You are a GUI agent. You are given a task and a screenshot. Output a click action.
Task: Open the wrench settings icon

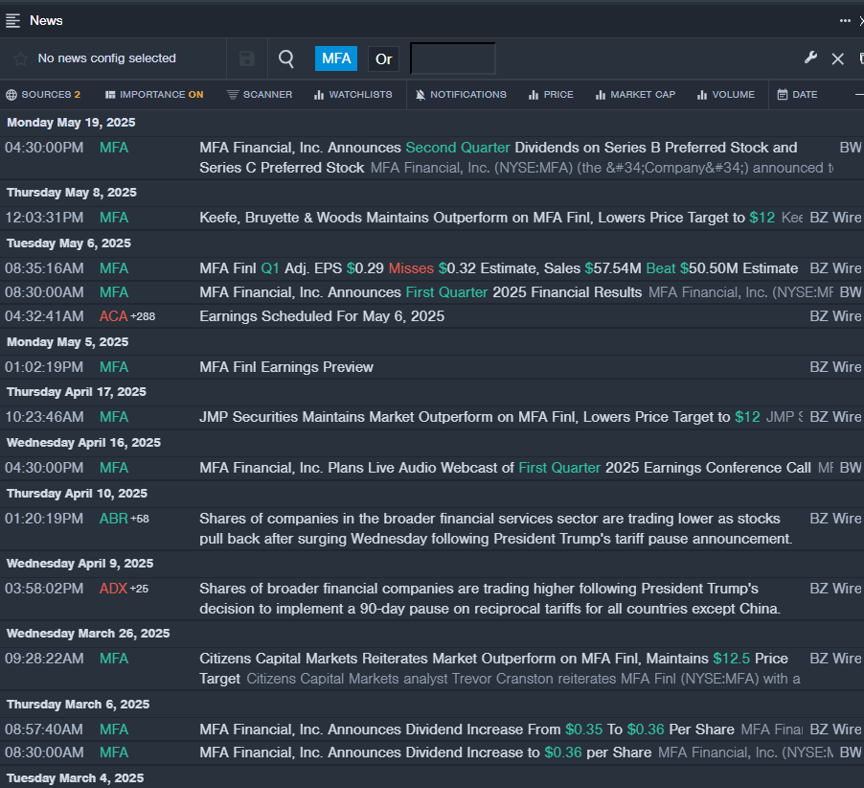tap(810, 58)
